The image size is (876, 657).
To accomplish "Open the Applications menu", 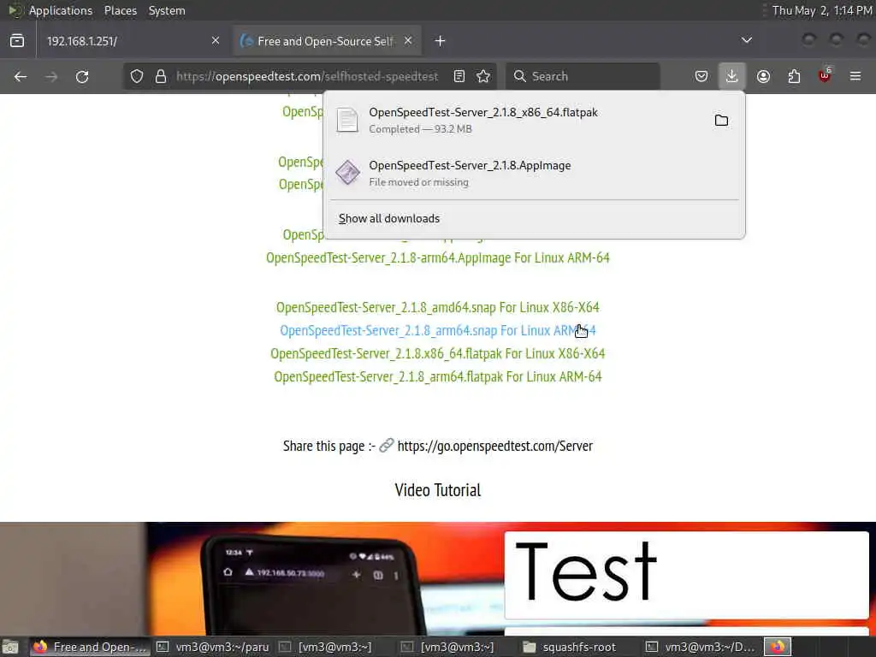I will point(61,10).
